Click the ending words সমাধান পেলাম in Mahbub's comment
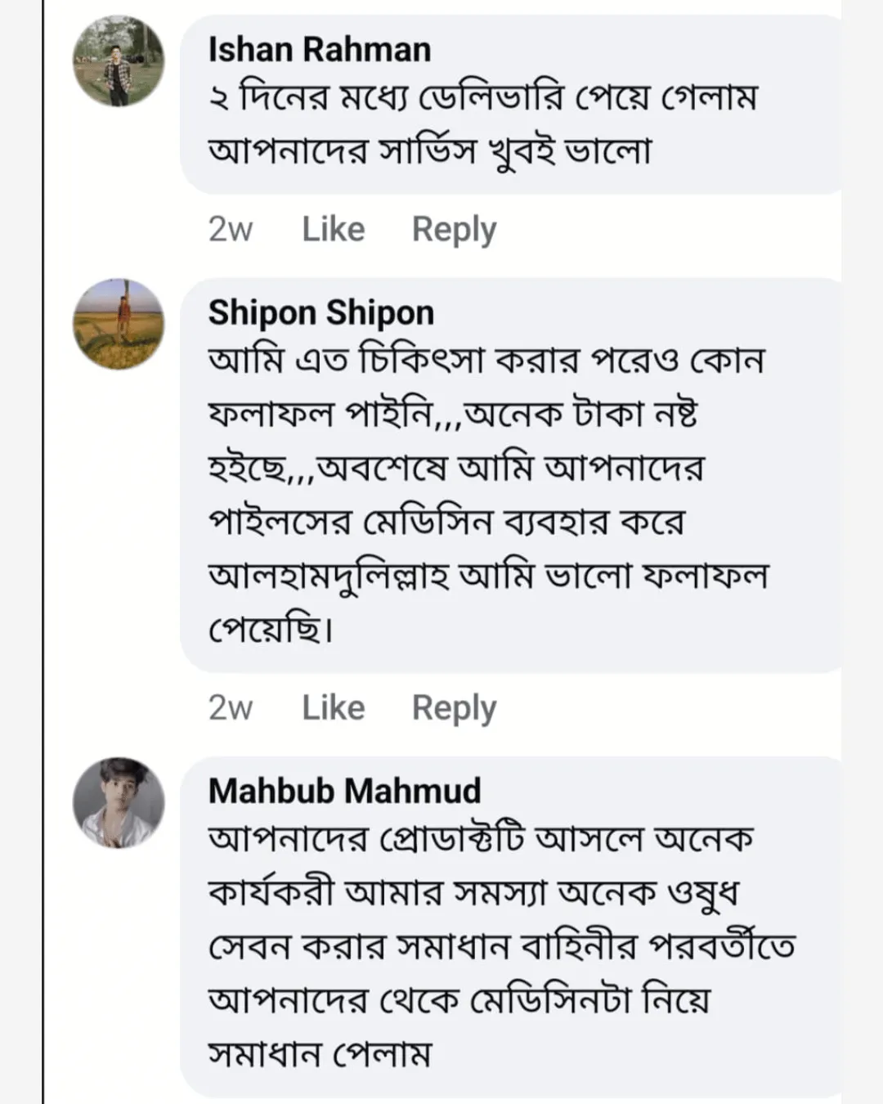Image resolution: width=883 pixels, height=1104 pixels. click(319, 1053)
